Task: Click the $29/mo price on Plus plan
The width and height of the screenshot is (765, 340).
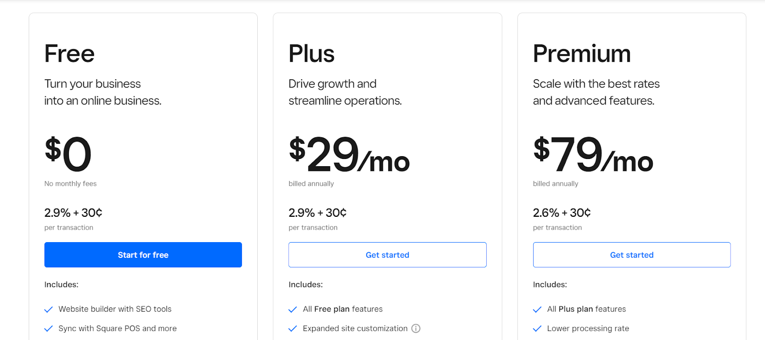Action: [349, 155]
